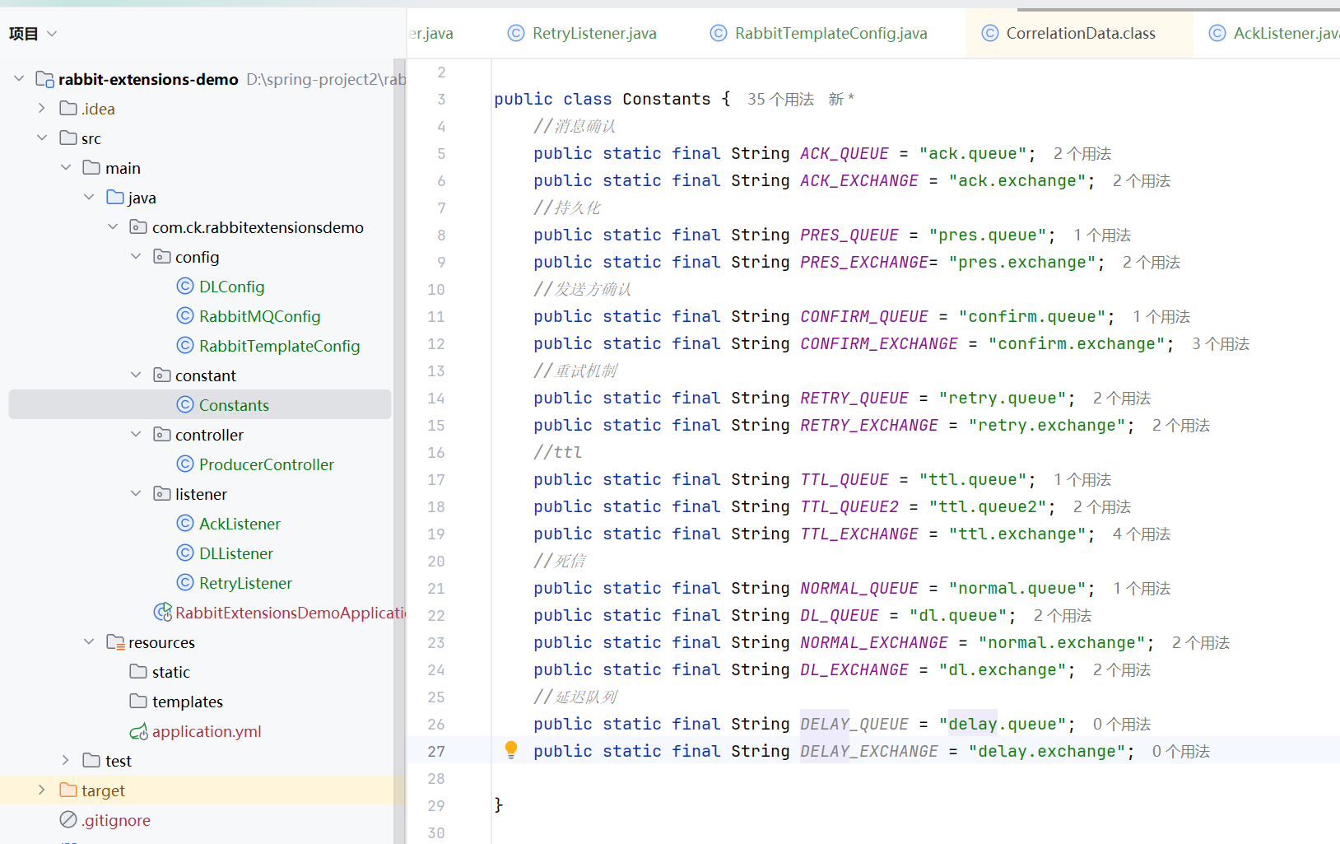Screen dimensions: 1340x844
Task: Collapse the listener package
Action: (136, 493)
